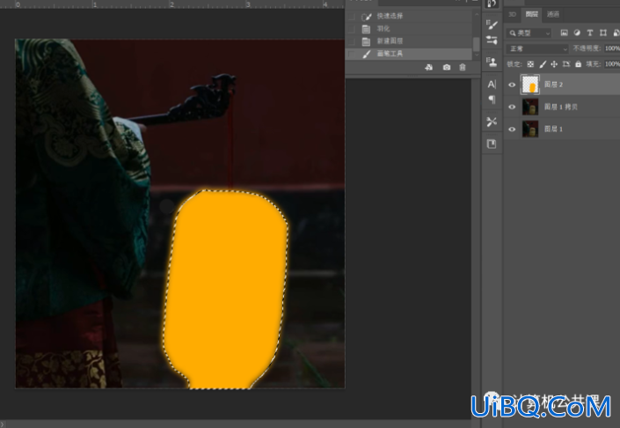Viewport: 620px width, 428px height.
Task: Toggle history brush source for 快速选择
Action: click(351, 16)
